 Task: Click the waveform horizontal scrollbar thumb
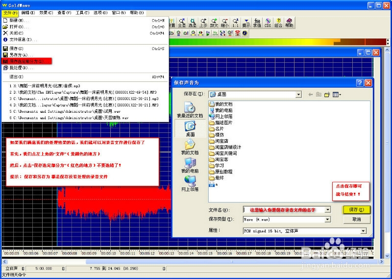pyautogui.click(x=232, y=261)
